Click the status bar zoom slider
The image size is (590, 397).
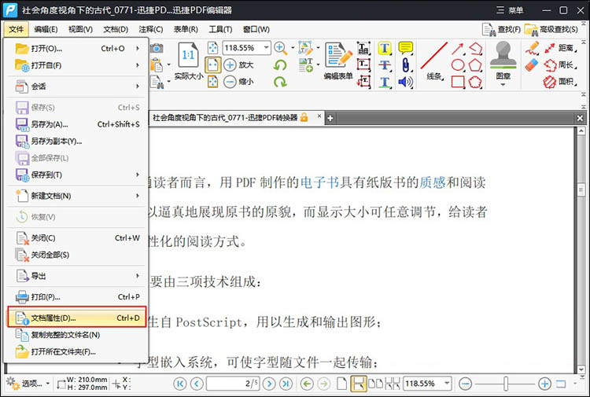tap(505, 384)
